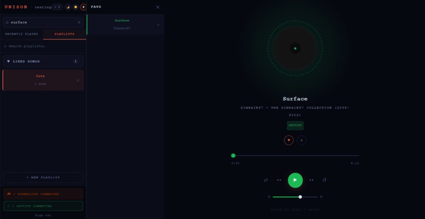This screenshot has width=425, height=219.
Task: Click Spotify Connected button
Action: pos(43,206)
